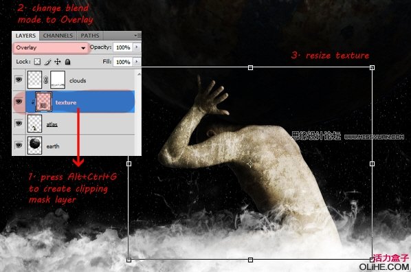Click the clouds layer mask link icon
The width and height of the screenshot is (411, 272).
point(46,80)
